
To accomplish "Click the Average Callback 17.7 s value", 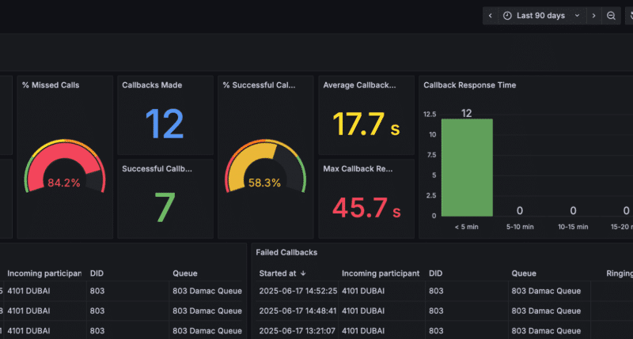I will (x=366, y=126).
